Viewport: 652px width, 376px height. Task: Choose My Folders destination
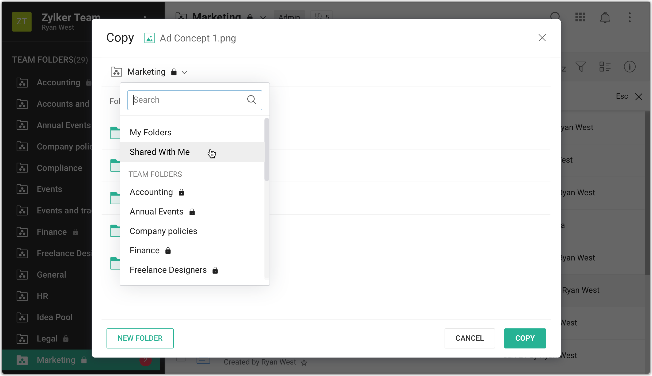150,132
